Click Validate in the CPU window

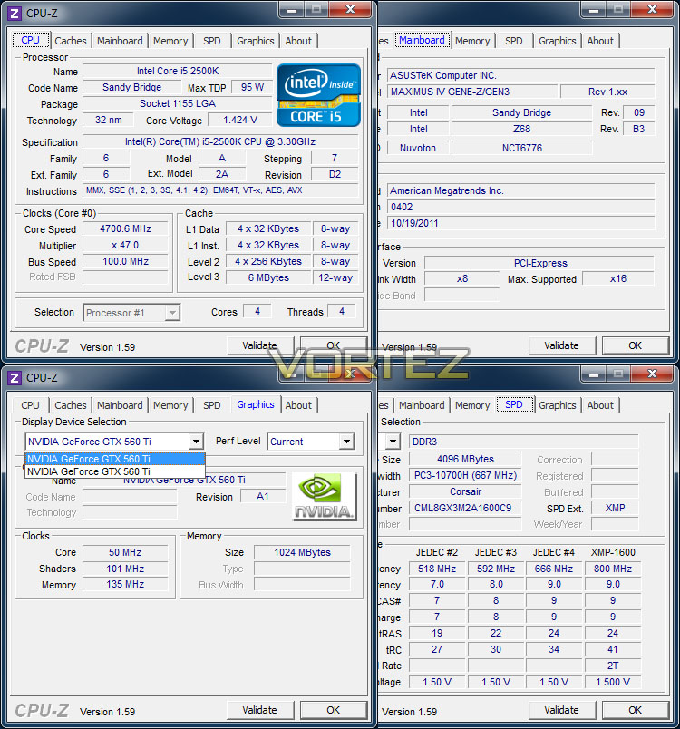260,345
